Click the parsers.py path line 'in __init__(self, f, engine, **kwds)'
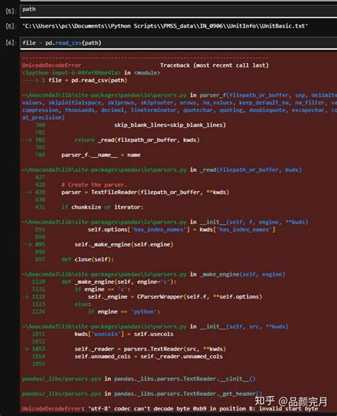 [x=165, y=222]
